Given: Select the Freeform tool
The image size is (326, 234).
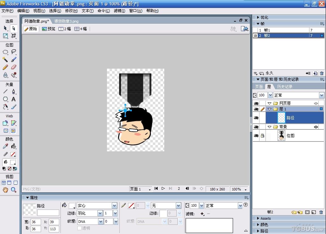Looking at the screenshot, I should (x=5, y=107).
